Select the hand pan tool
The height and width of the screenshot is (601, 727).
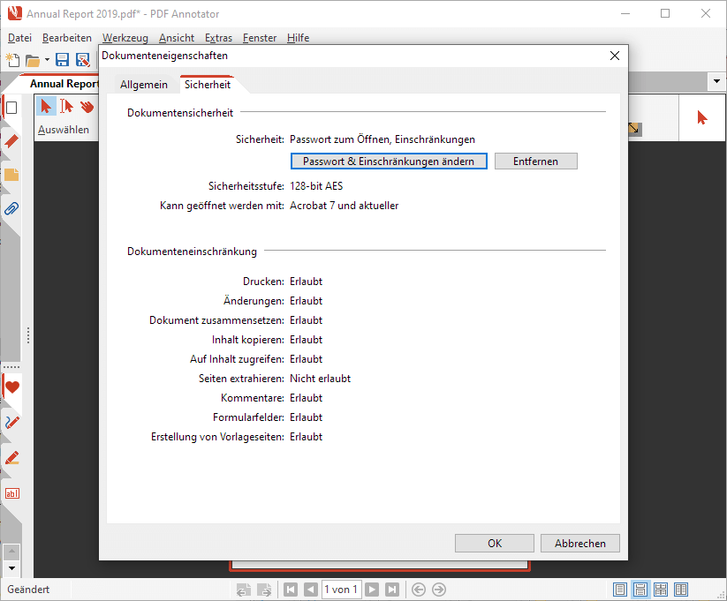tap(87, 107)
